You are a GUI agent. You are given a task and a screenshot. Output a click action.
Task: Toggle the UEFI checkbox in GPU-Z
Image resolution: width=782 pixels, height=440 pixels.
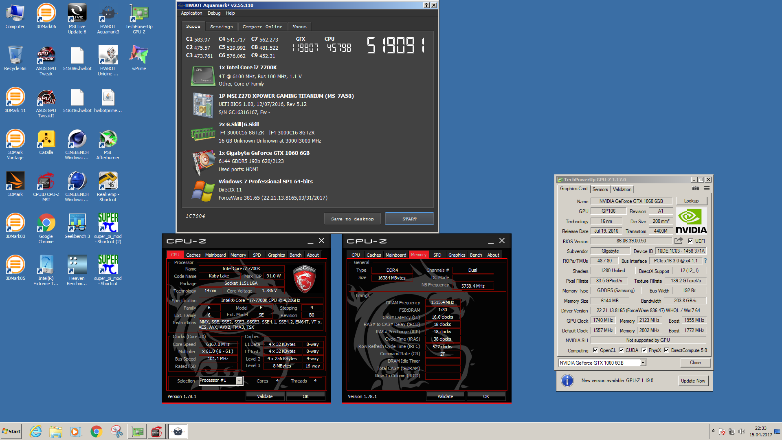[x=690, y=241]
